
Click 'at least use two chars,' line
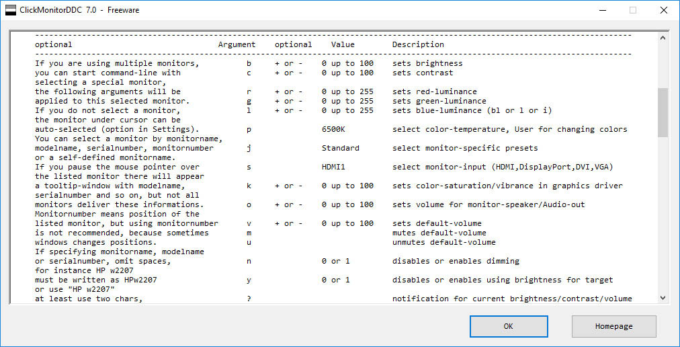click(89, 299)
